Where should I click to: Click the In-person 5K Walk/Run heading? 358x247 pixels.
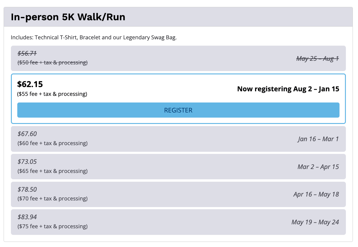68,17
